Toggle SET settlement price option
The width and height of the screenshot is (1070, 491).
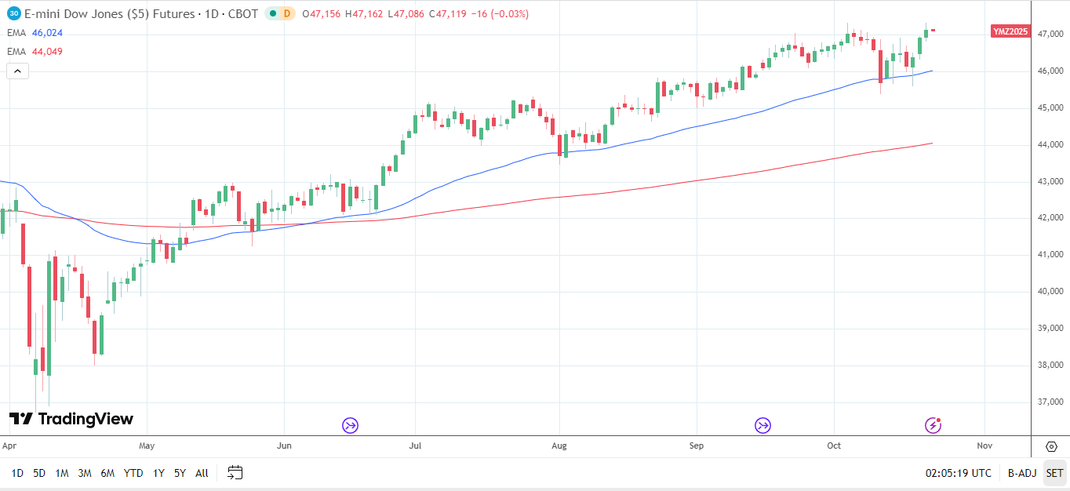click(x=1054, y=473)
